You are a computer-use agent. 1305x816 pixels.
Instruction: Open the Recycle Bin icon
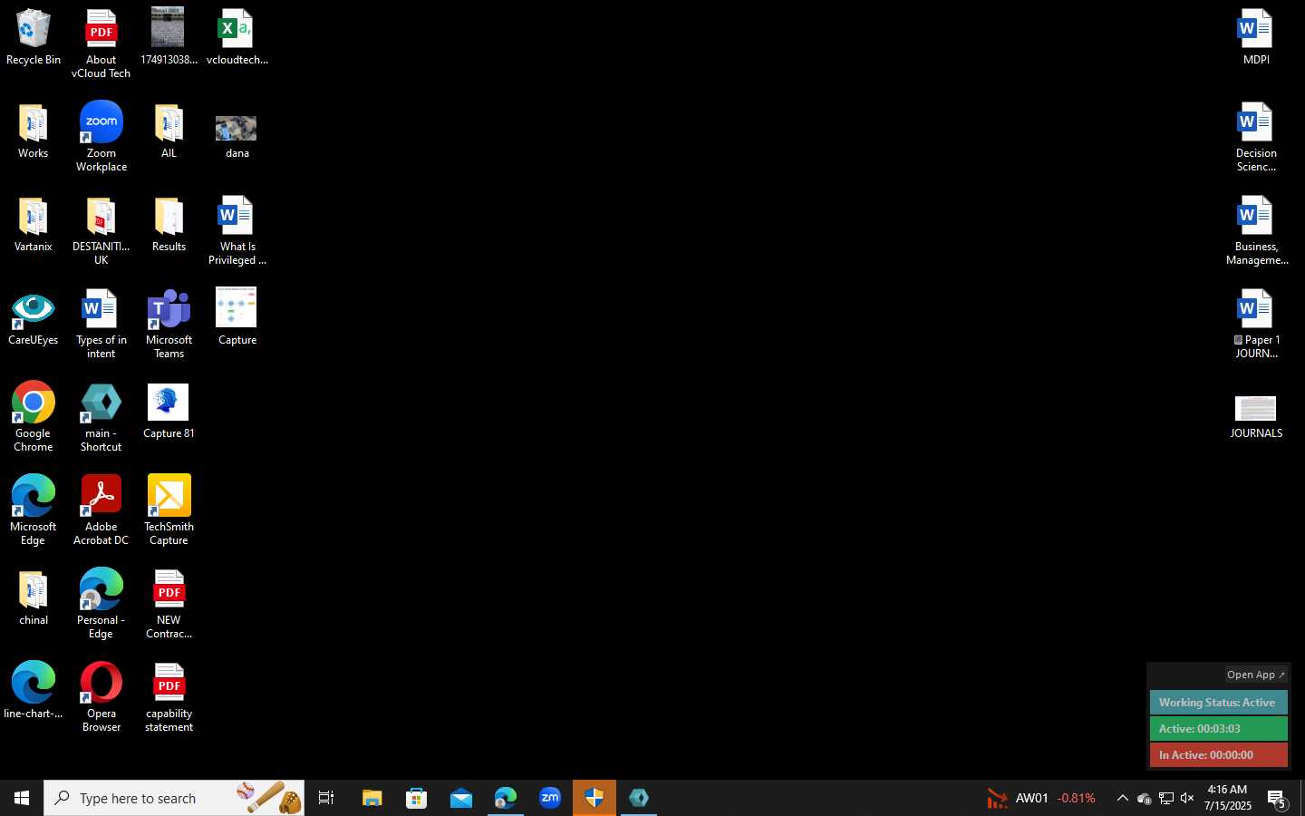[34, 38]
